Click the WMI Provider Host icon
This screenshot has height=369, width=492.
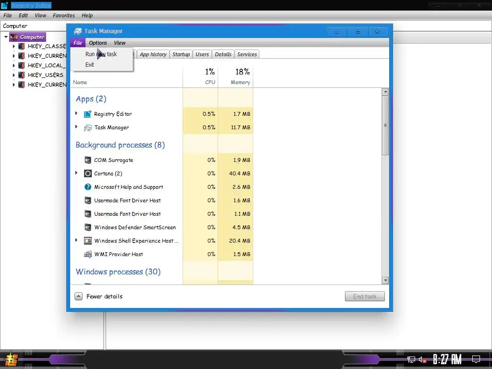(x=88, y=254)
